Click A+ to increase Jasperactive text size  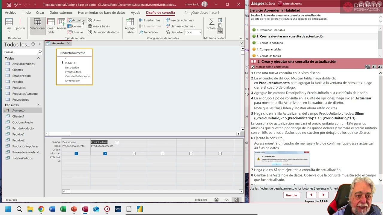(380, 67)
